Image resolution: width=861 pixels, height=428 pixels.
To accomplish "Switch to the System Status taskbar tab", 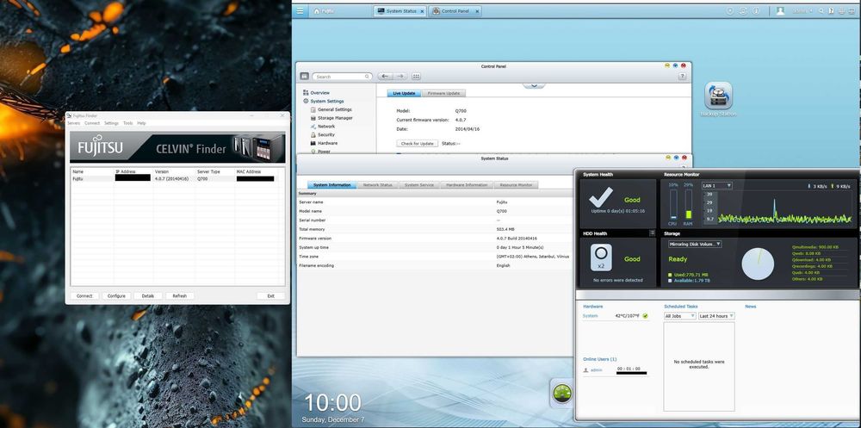I will click(400, 11).
